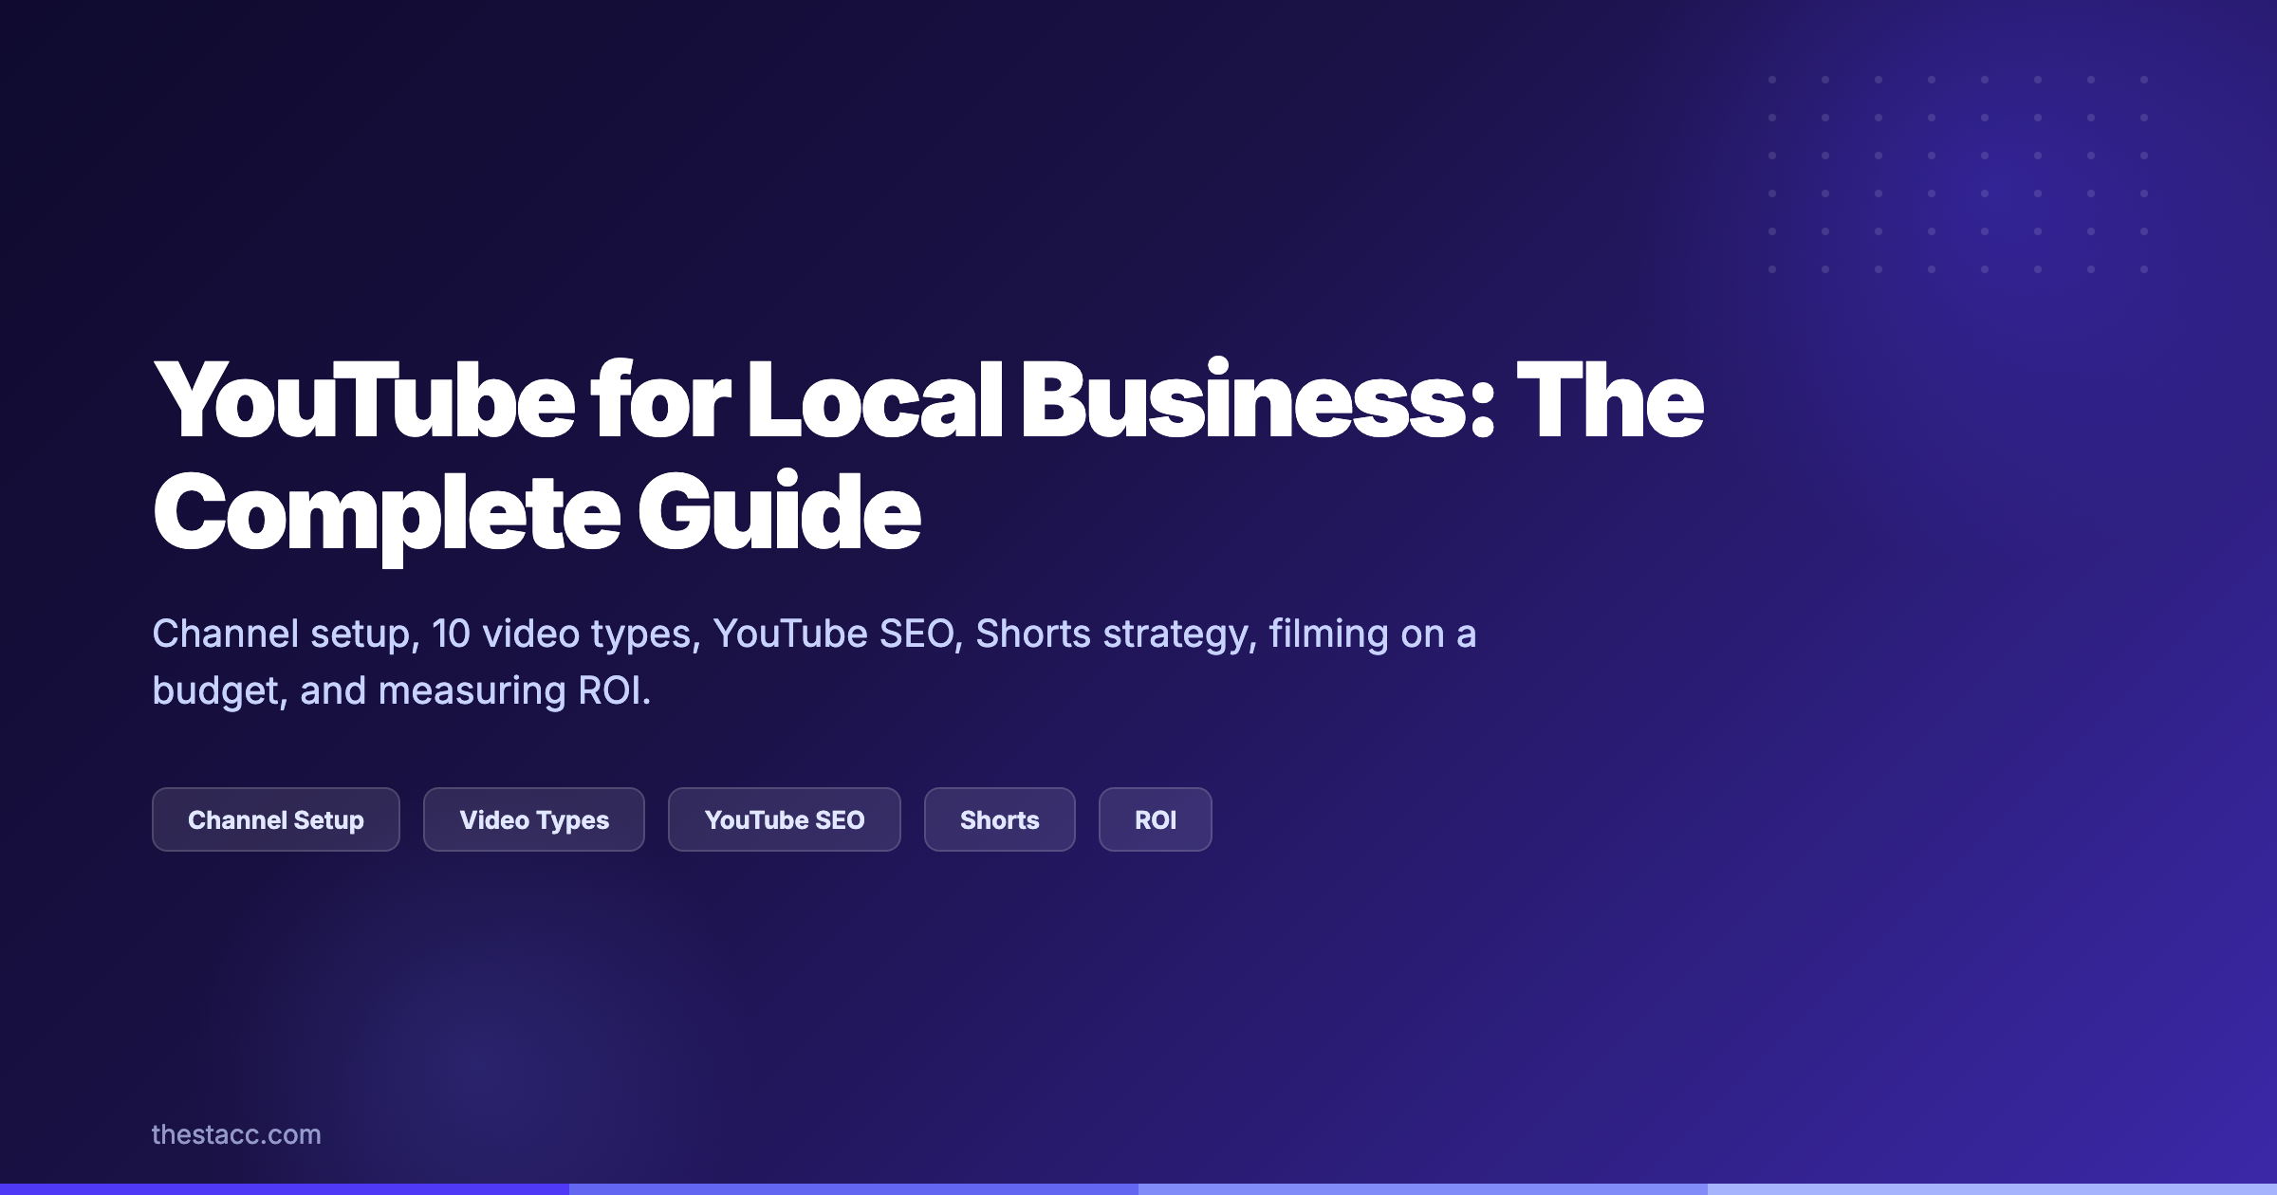
Task: Select the Channel Setup tag
Action: [x=276, y=819]
